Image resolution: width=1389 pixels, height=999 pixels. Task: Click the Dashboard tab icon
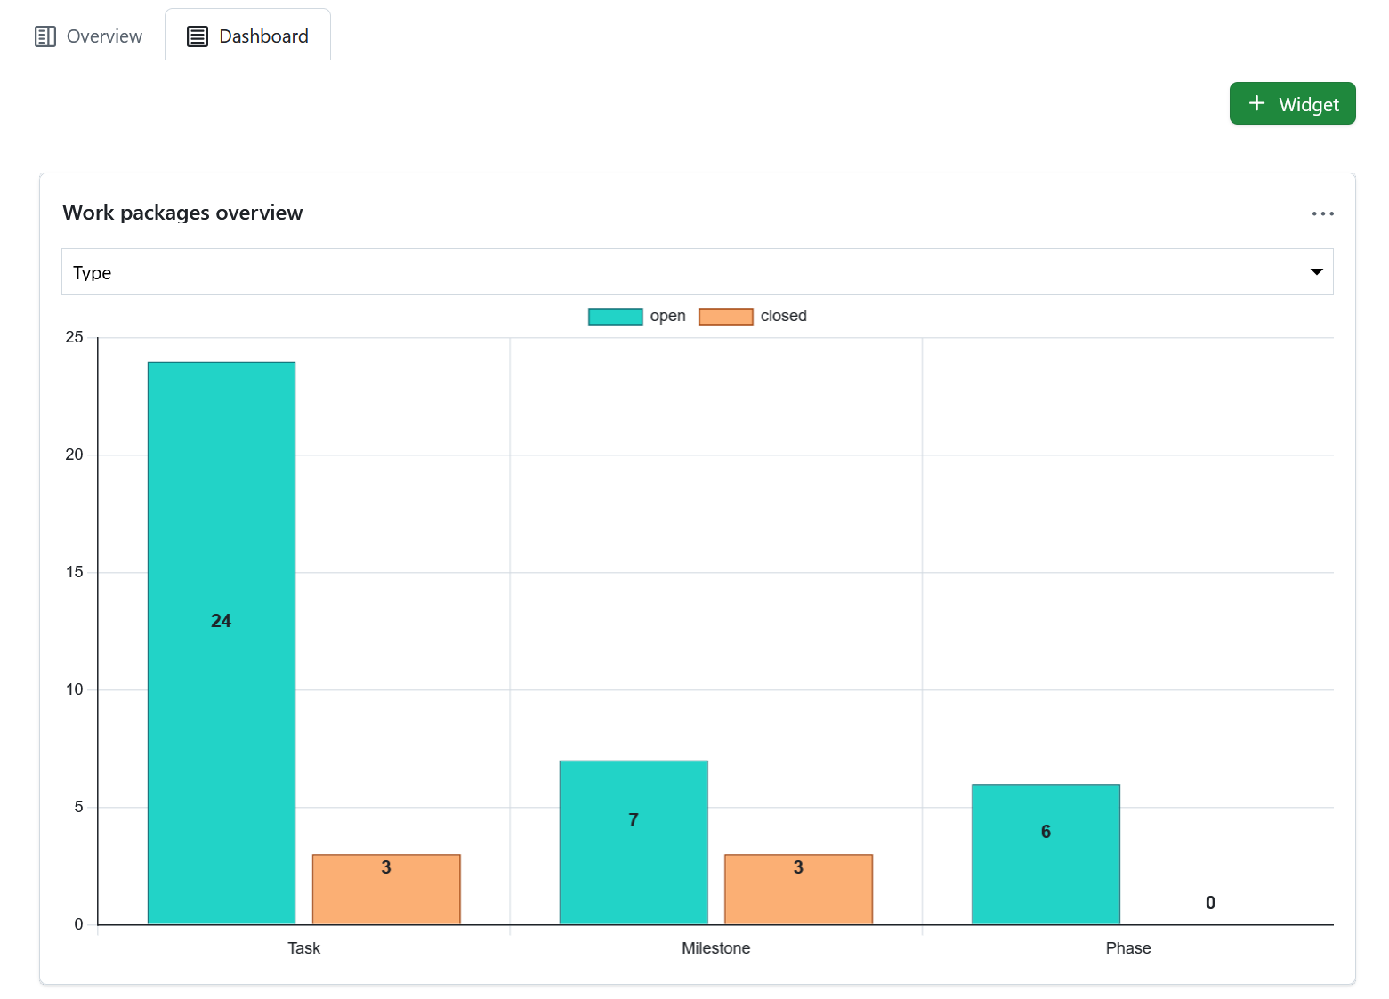198,36
